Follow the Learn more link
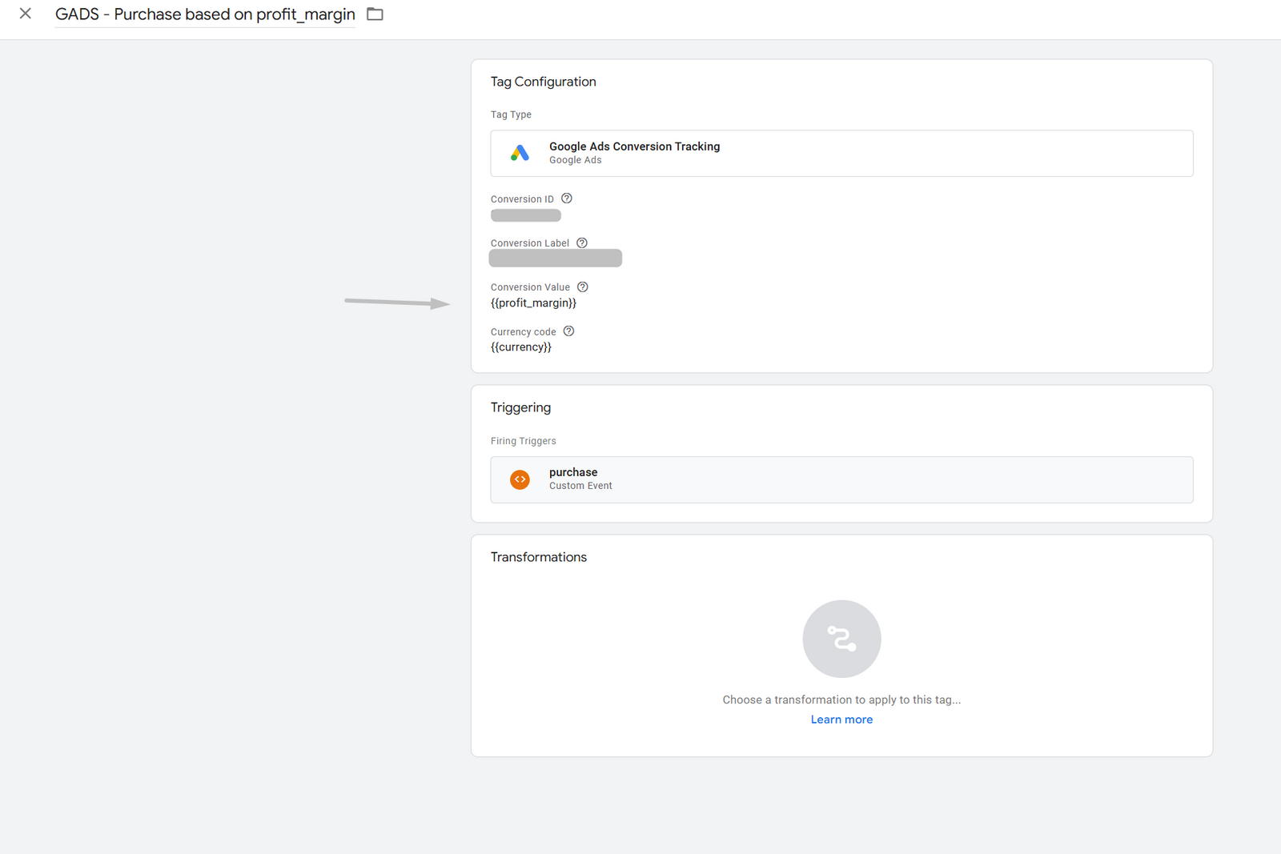The width and height of the screenshot is (1281, 854). 841,720
